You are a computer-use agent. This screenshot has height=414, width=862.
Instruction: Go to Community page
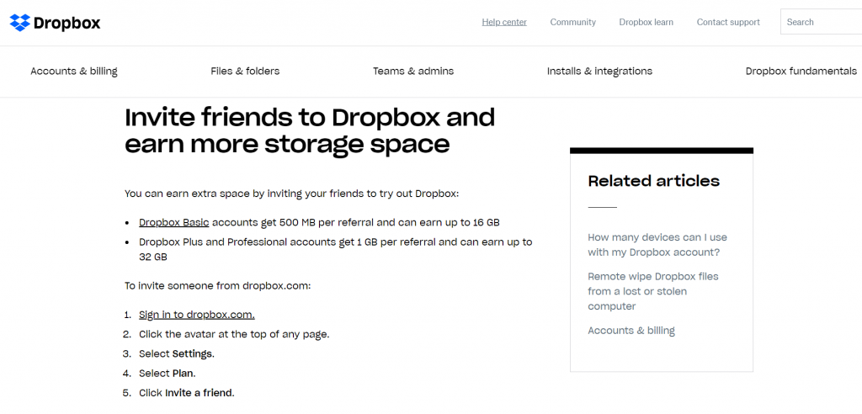572,22
